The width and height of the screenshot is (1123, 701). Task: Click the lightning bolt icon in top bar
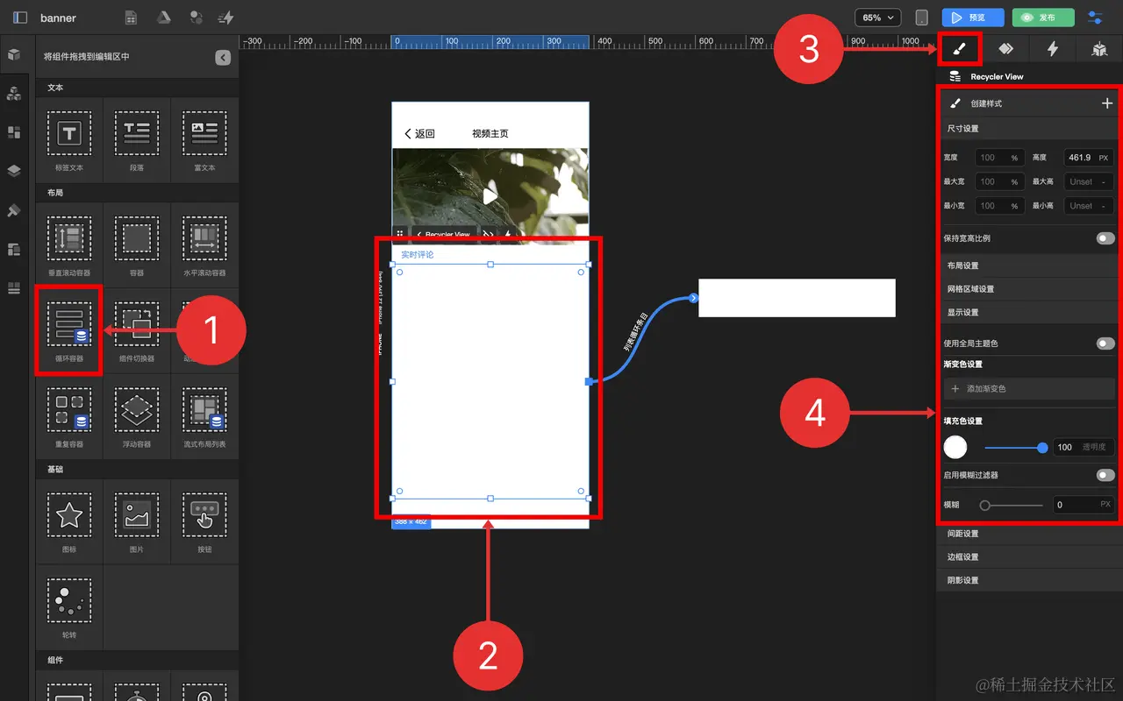226,18
